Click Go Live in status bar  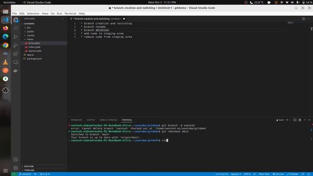click(278, 174)
